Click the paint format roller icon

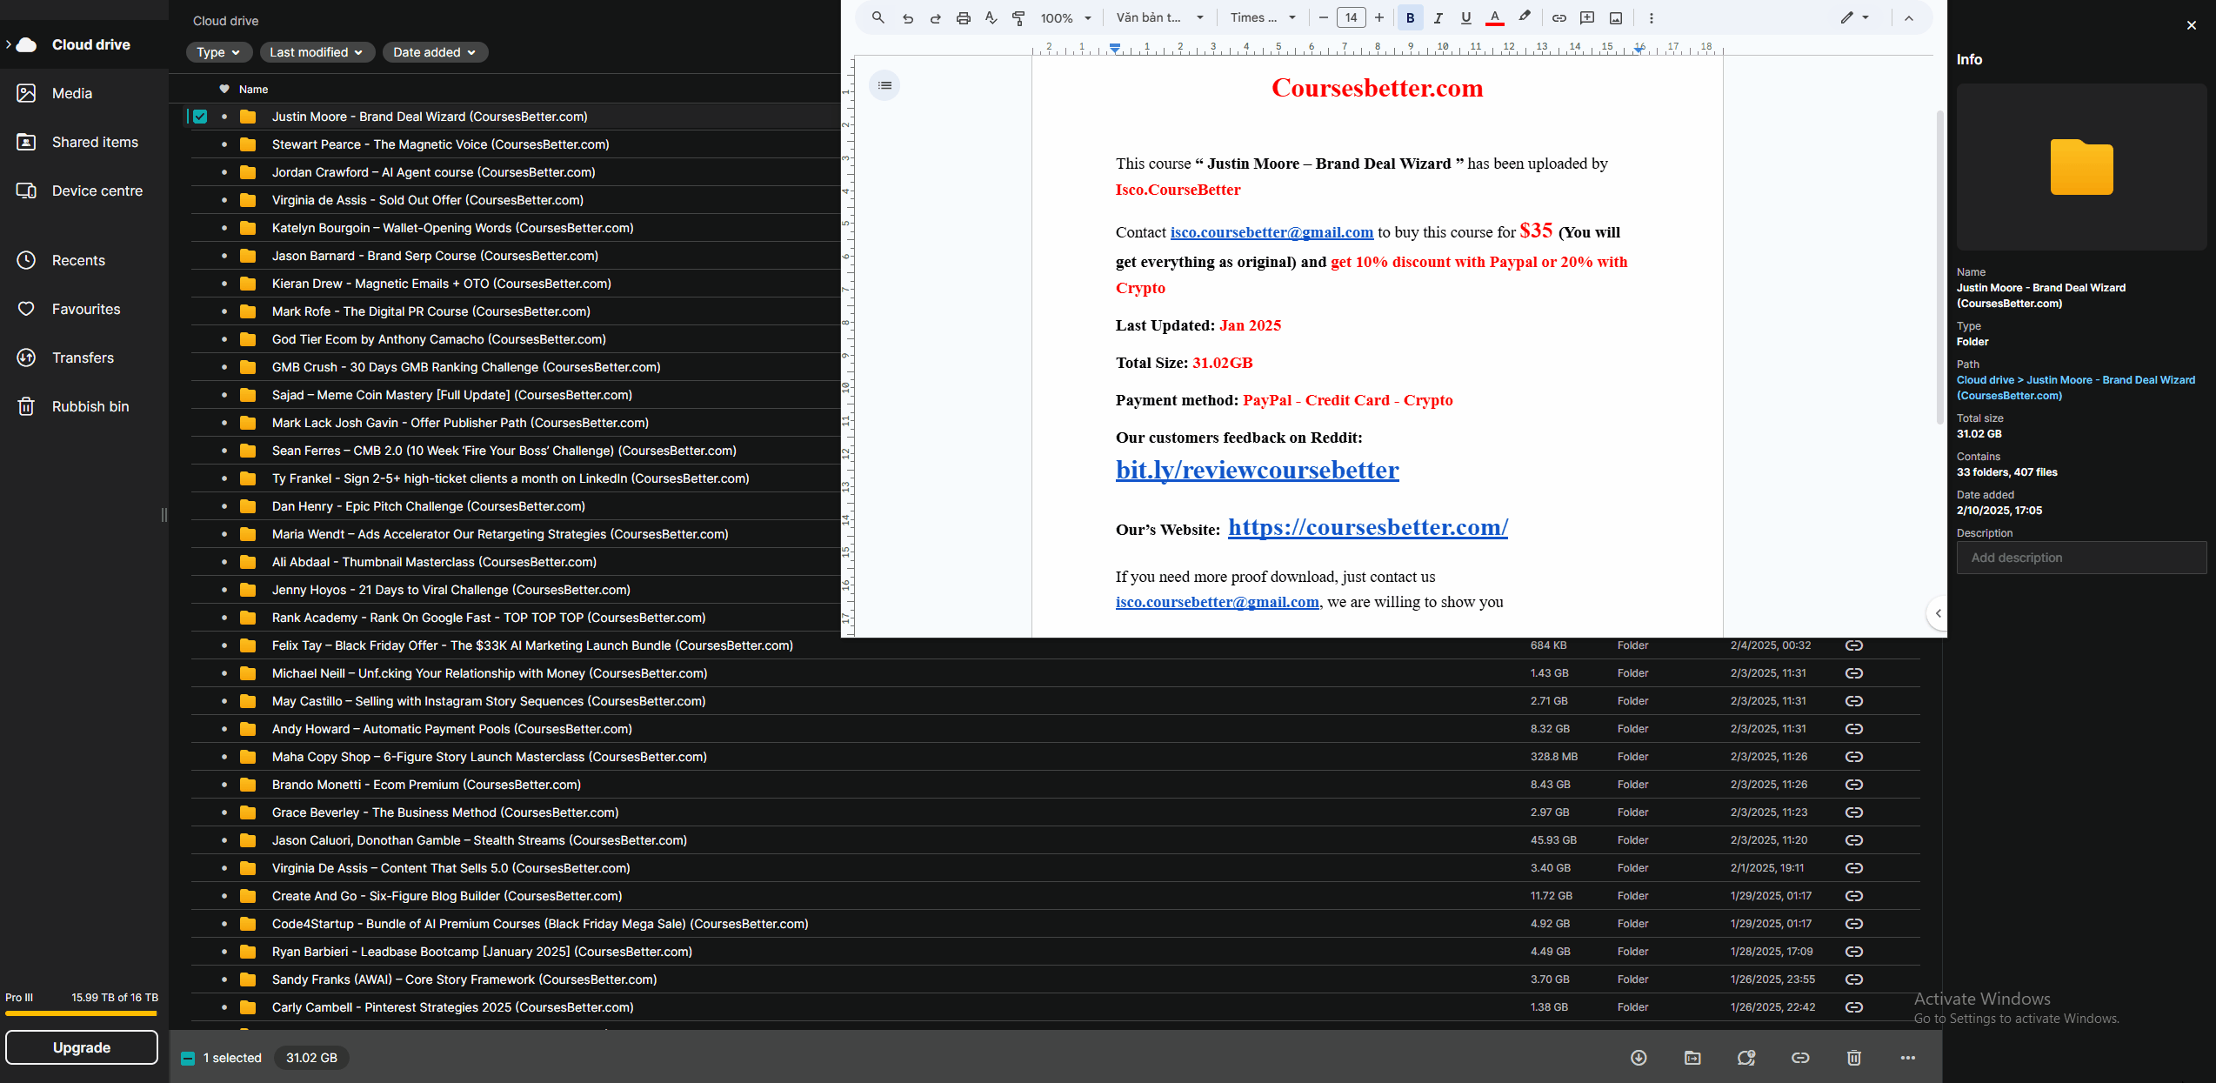click(x=1018, y=17)
